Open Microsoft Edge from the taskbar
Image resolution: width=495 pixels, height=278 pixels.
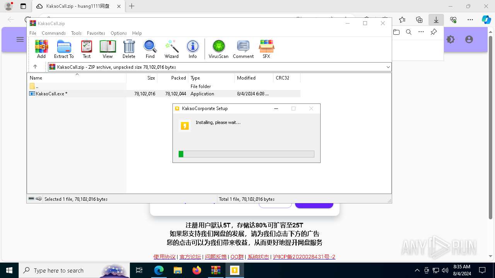(159, 270)
